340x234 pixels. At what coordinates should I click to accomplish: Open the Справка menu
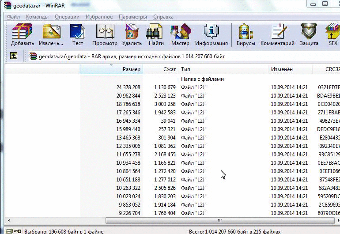tap(163, 17)
